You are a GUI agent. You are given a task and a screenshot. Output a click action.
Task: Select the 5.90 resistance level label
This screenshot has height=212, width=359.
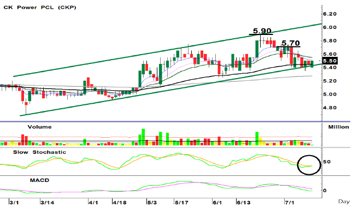coord(262,31)
